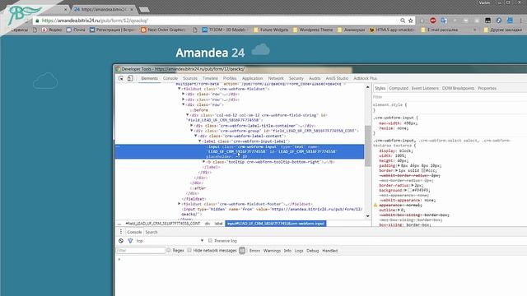Open the Future Widgets bookmarks folder
Image resolution: width=527 pixels, height=296 pixels.
(x=271, y=30)
